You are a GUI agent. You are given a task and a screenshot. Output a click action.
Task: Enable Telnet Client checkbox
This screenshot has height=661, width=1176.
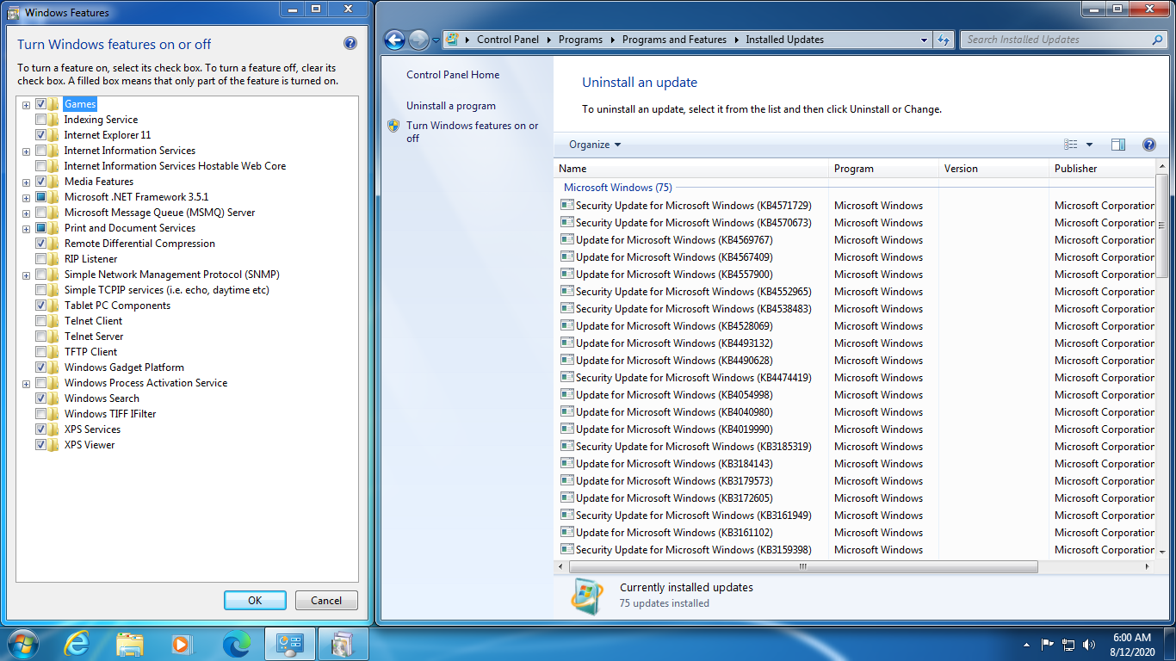click(x=40, y=321)
